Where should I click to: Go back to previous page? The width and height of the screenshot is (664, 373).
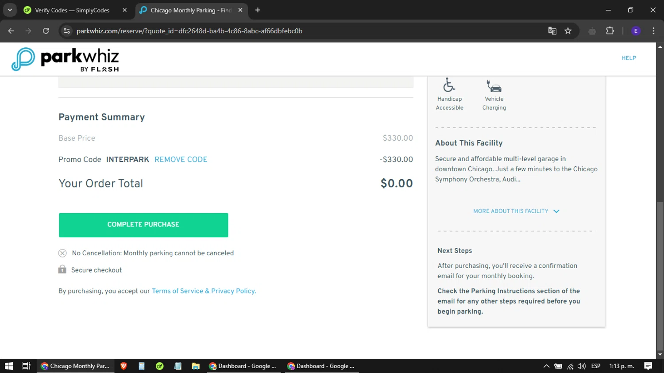[11, 31]
